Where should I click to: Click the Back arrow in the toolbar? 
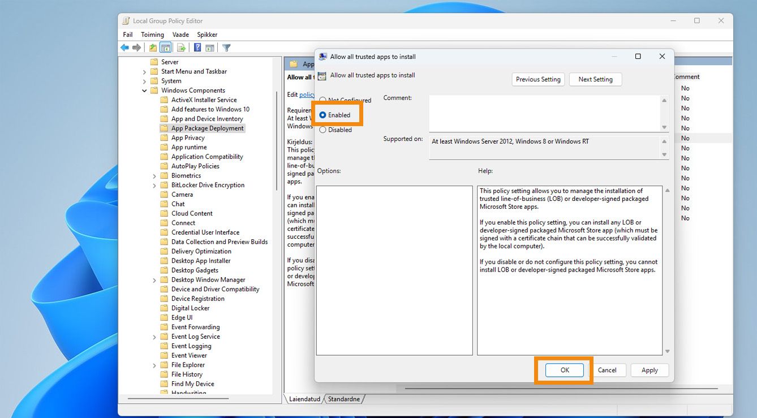(x=125, y=48)
